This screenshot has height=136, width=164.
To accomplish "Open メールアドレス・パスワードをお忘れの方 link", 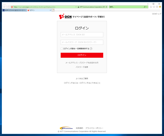I will click(x=82, y=63).
